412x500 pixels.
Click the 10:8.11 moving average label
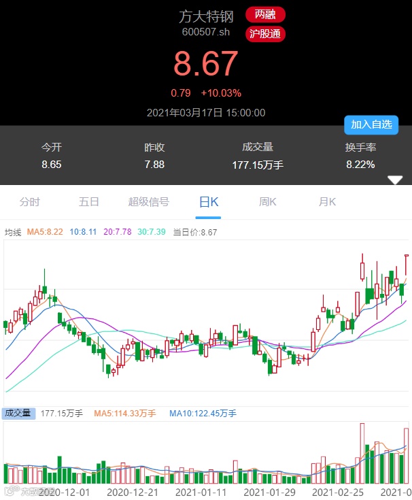83,232
